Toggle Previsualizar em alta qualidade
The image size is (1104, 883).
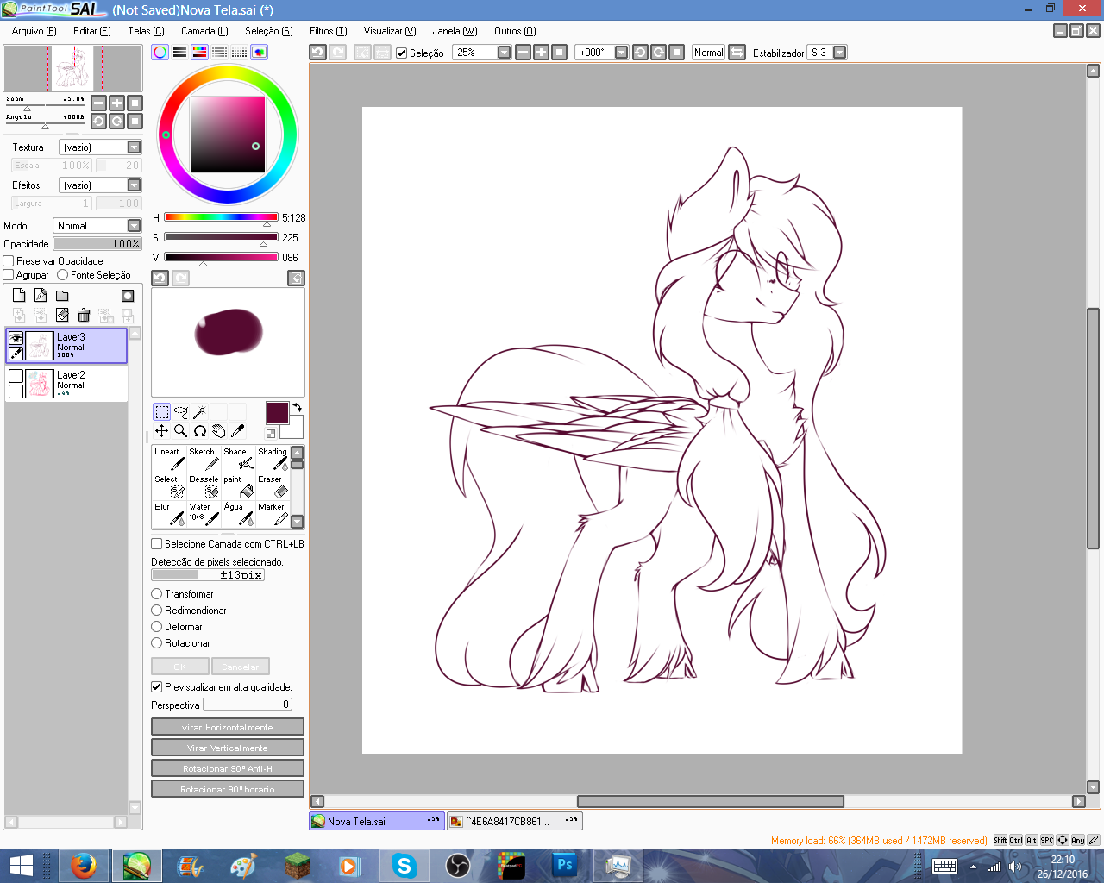(156, 687)
